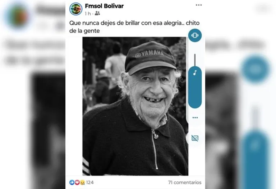
Task: Open the 124 reactions count
Action: click(x=90, y=183)
